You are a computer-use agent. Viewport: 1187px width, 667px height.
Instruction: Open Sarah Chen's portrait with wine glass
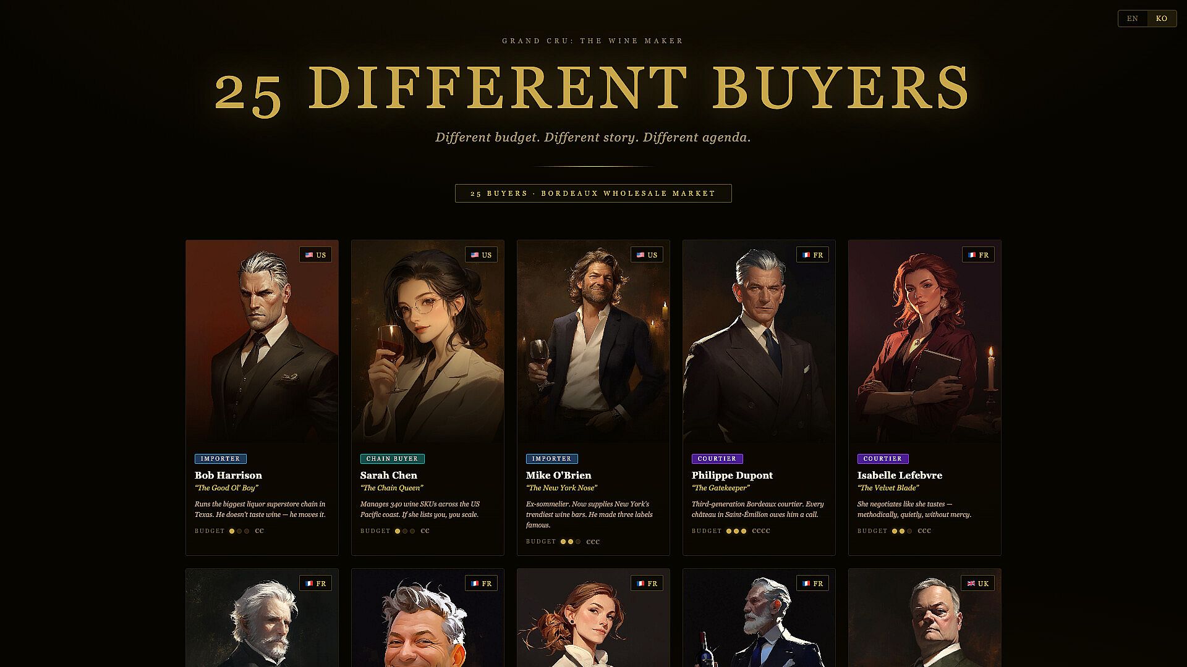(x=428, y=342)
